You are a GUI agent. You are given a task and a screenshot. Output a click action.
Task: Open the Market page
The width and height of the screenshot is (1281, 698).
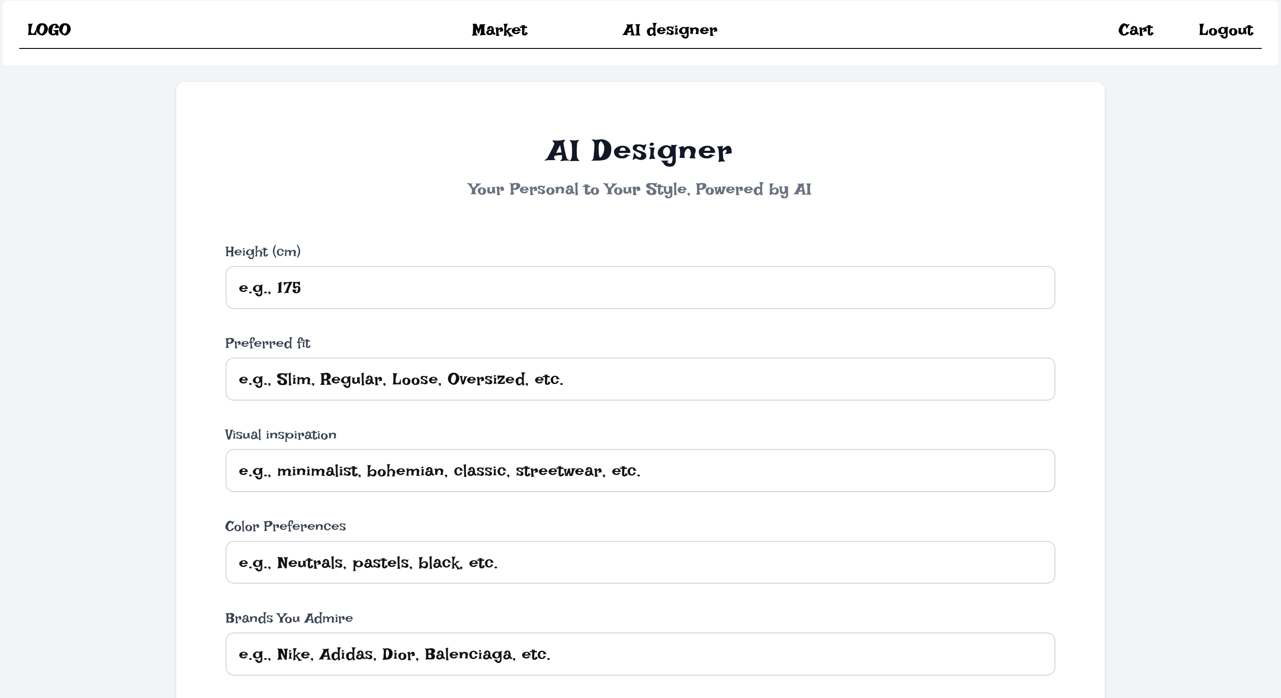coord(499,30)
